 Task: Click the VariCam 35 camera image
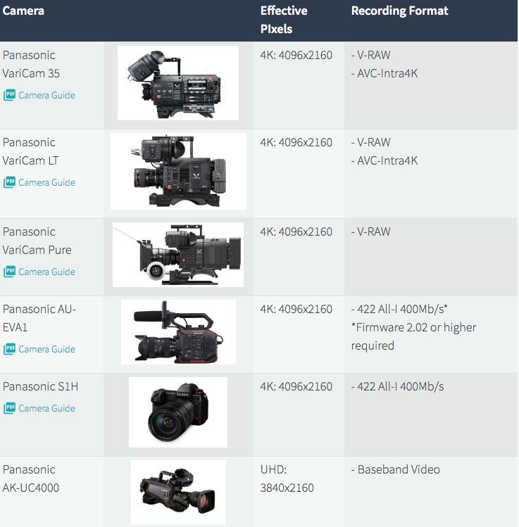pos(177,83)
